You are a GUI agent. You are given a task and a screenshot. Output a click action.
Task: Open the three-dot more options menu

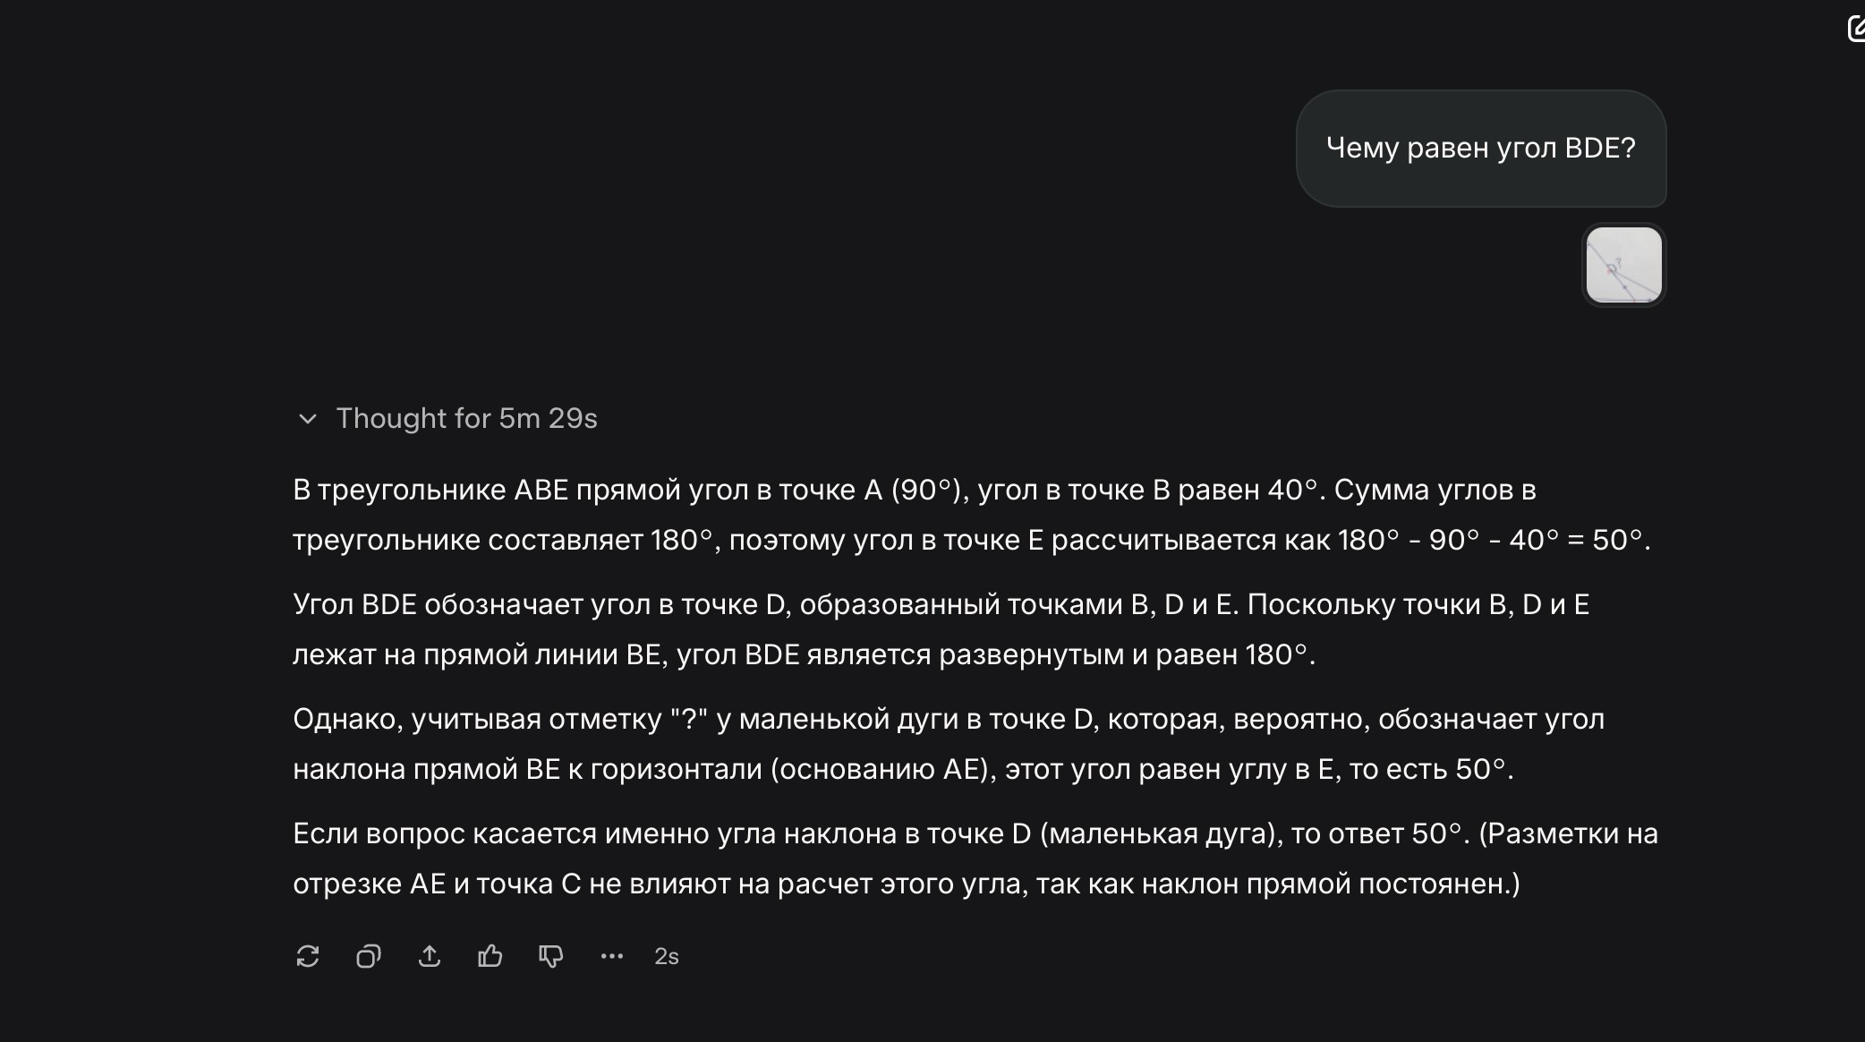pyautogui.click(x=612, y=956)
